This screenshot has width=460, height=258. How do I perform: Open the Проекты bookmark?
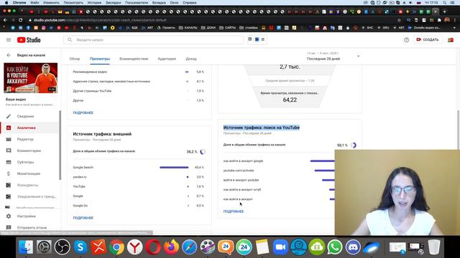[x=166, y=28]
